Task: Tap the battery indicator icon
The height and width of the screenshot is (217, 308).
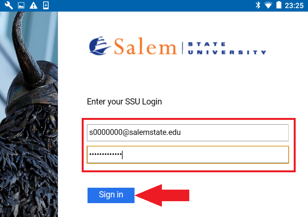Action: point(279,5)
